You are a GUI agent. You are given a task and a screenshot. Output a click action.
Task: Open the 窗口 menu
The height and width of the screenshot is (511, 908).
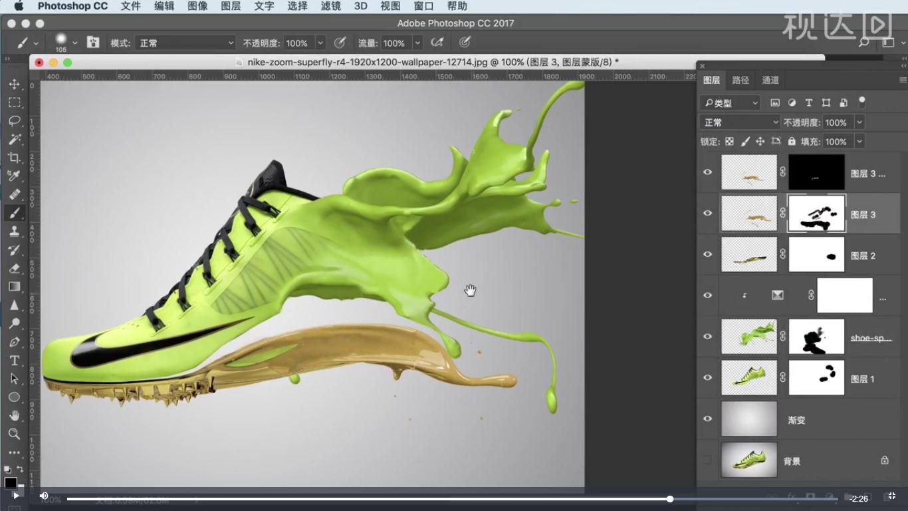click(423, 6)
